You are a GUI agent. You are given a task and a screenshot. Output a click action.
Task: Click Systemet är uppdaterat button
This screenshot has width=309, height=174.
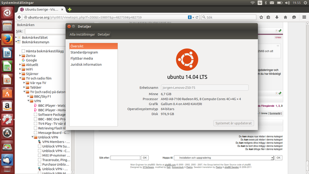pyautogui.click(x=234, y=123)
